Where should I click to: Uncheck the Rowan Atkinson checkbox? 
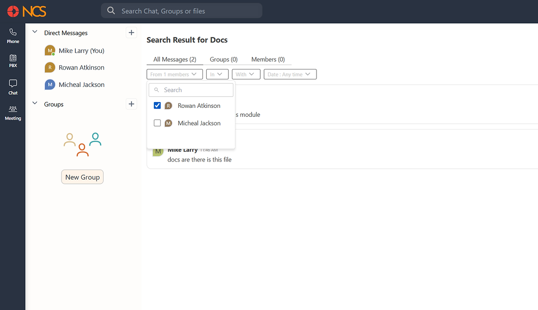157,105
